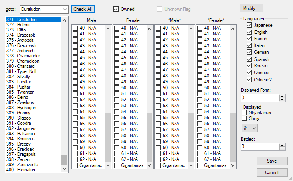
Task: Check *Male* column 55 - N/A box
Action: (x=158, y=118)
